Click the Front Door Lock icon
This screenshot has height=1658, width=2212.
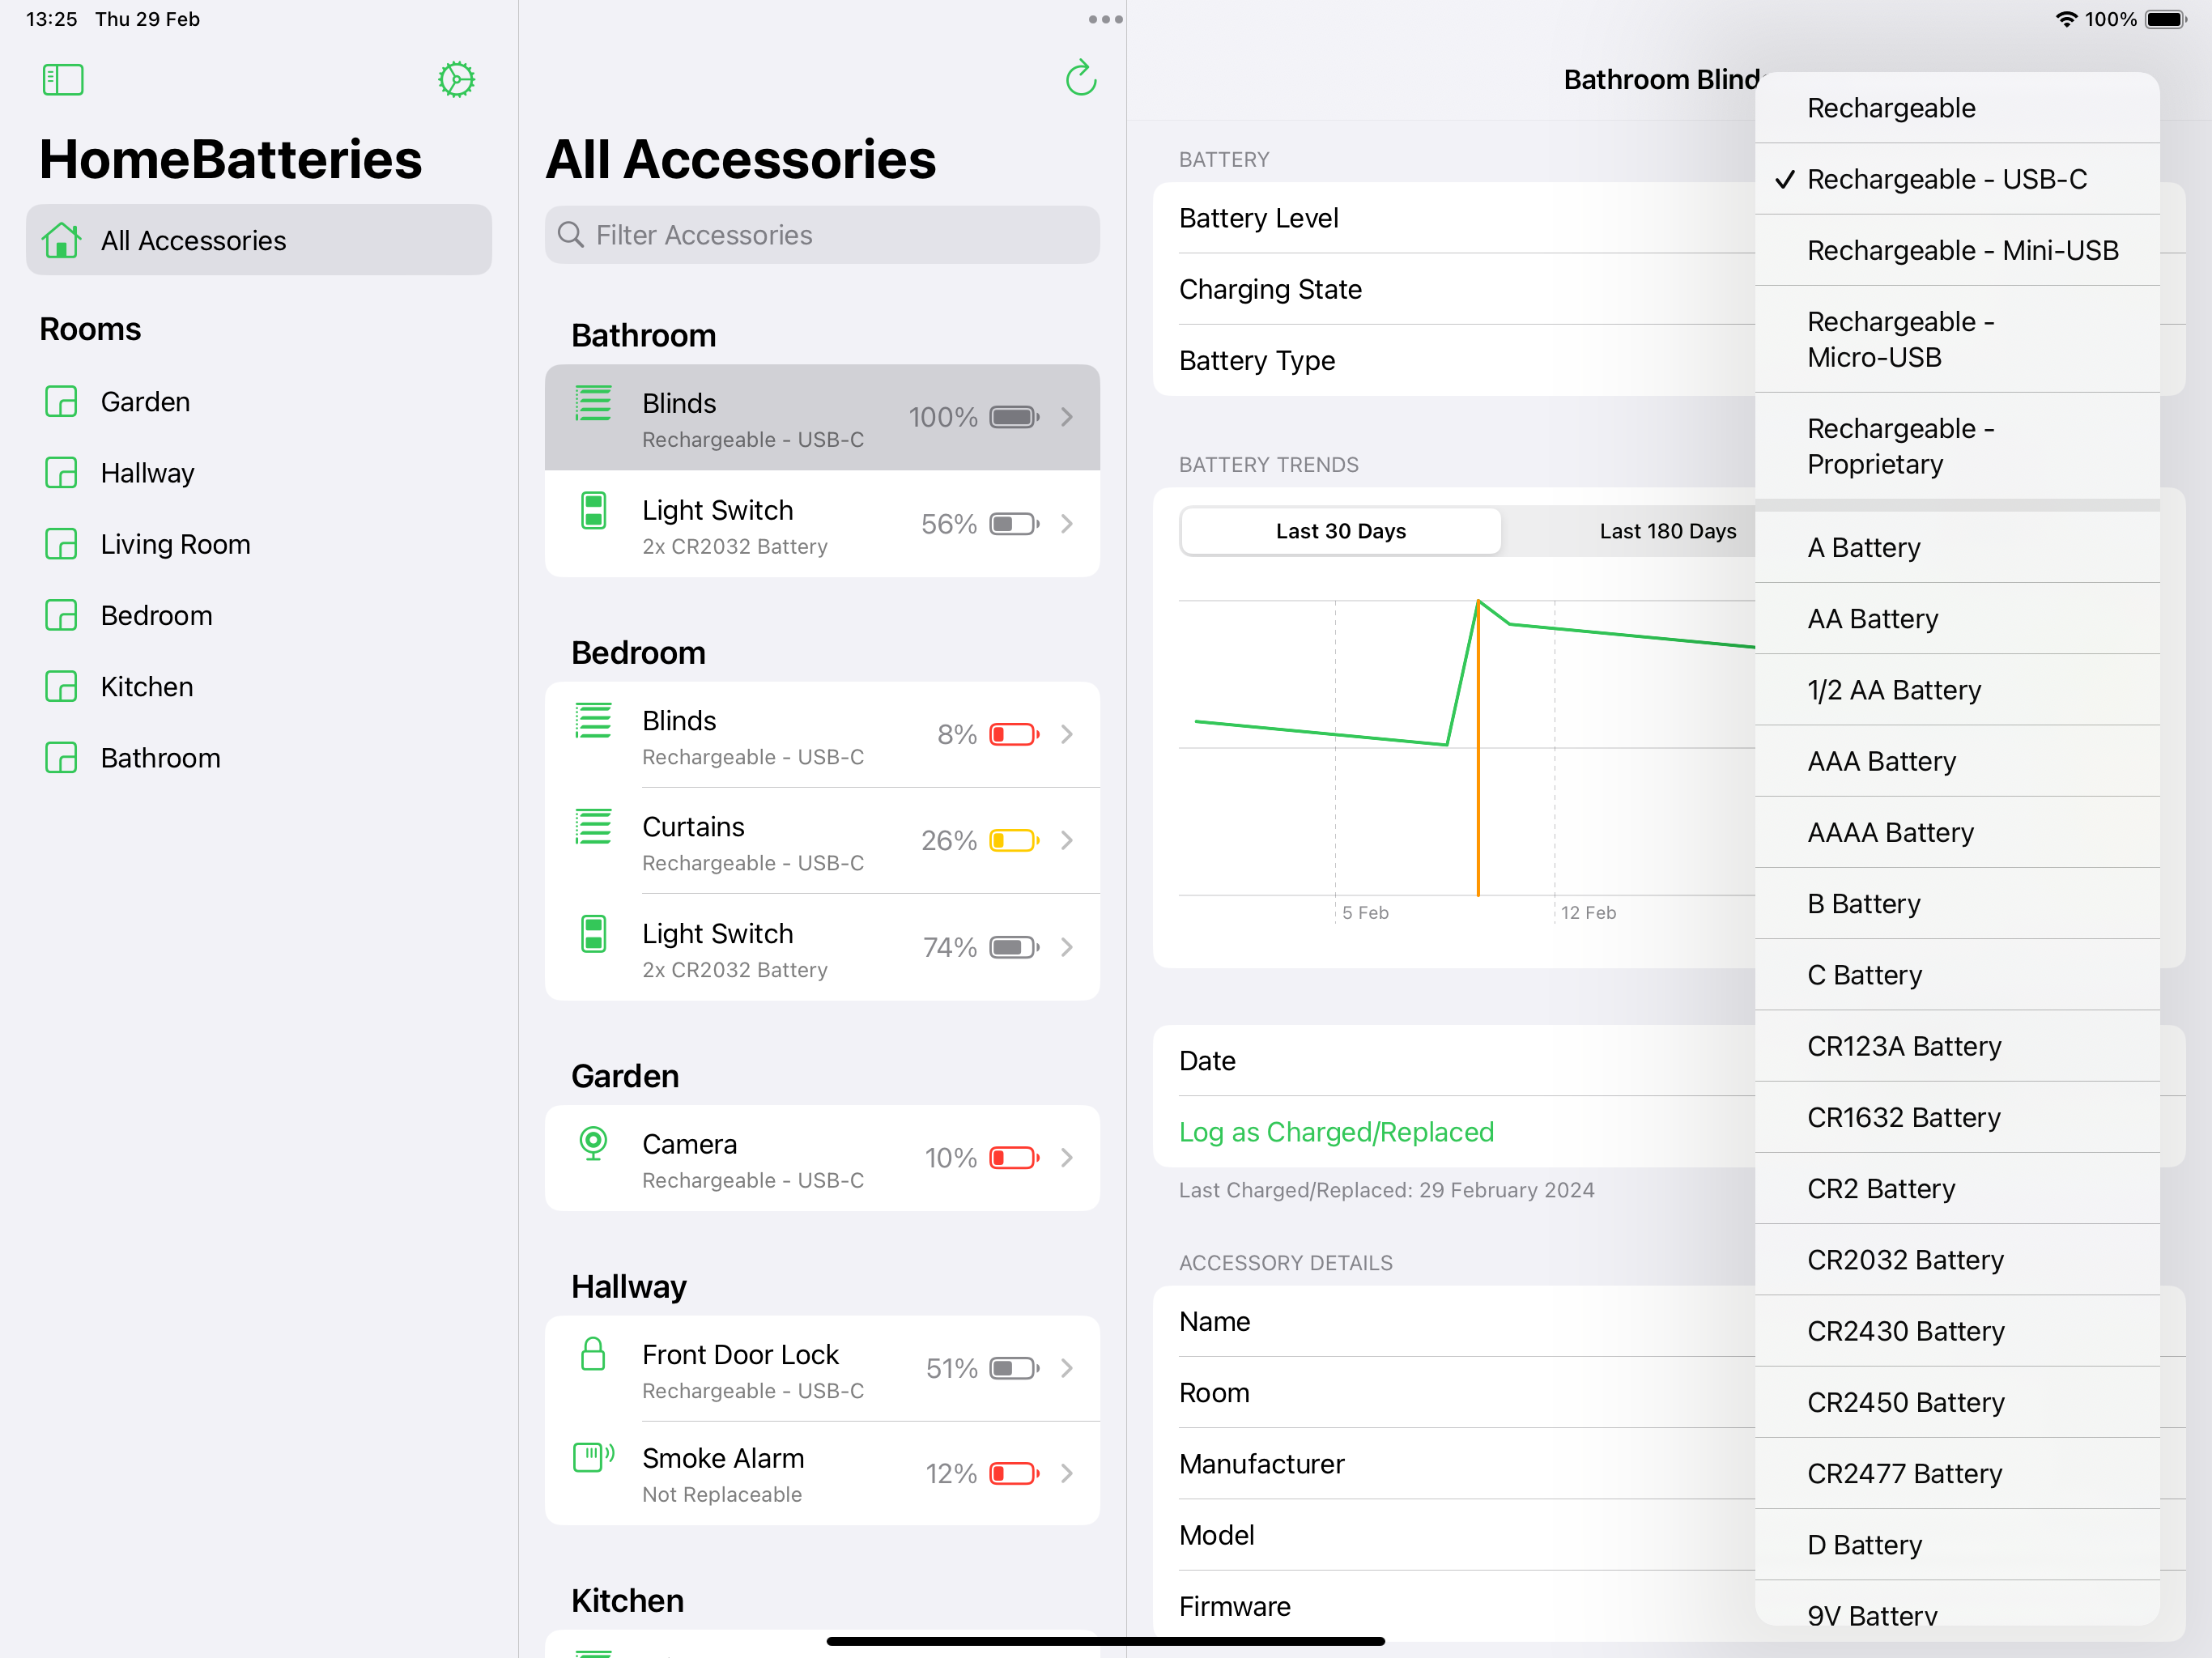(593, 1354)
